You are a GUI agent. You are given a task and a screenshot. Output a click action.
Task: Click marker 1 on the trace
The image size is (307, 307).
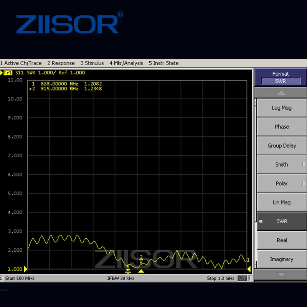pos(128,269)
